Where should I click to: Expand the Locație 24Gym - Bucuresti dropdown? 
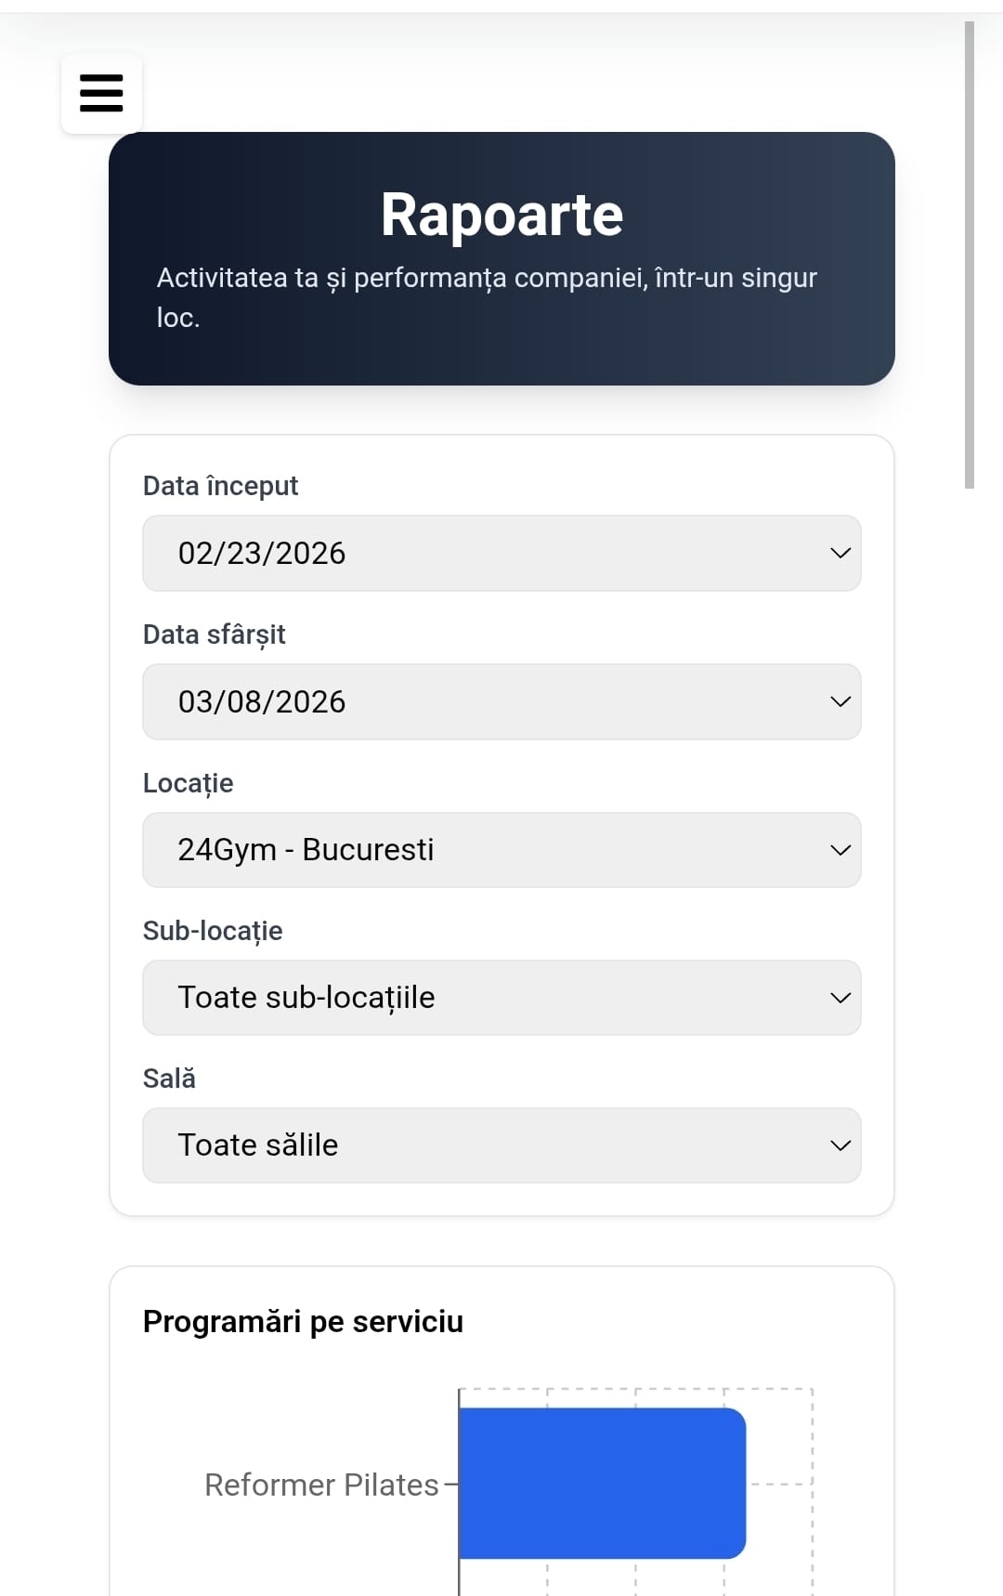(x=501, y=850)
